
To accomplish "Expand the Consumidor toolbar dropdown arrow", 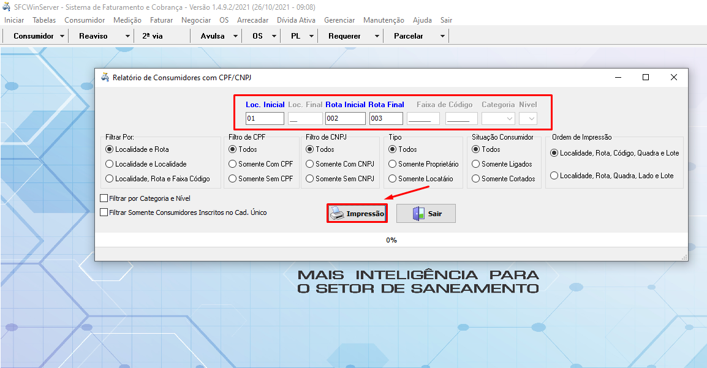I will click(62, 36).
